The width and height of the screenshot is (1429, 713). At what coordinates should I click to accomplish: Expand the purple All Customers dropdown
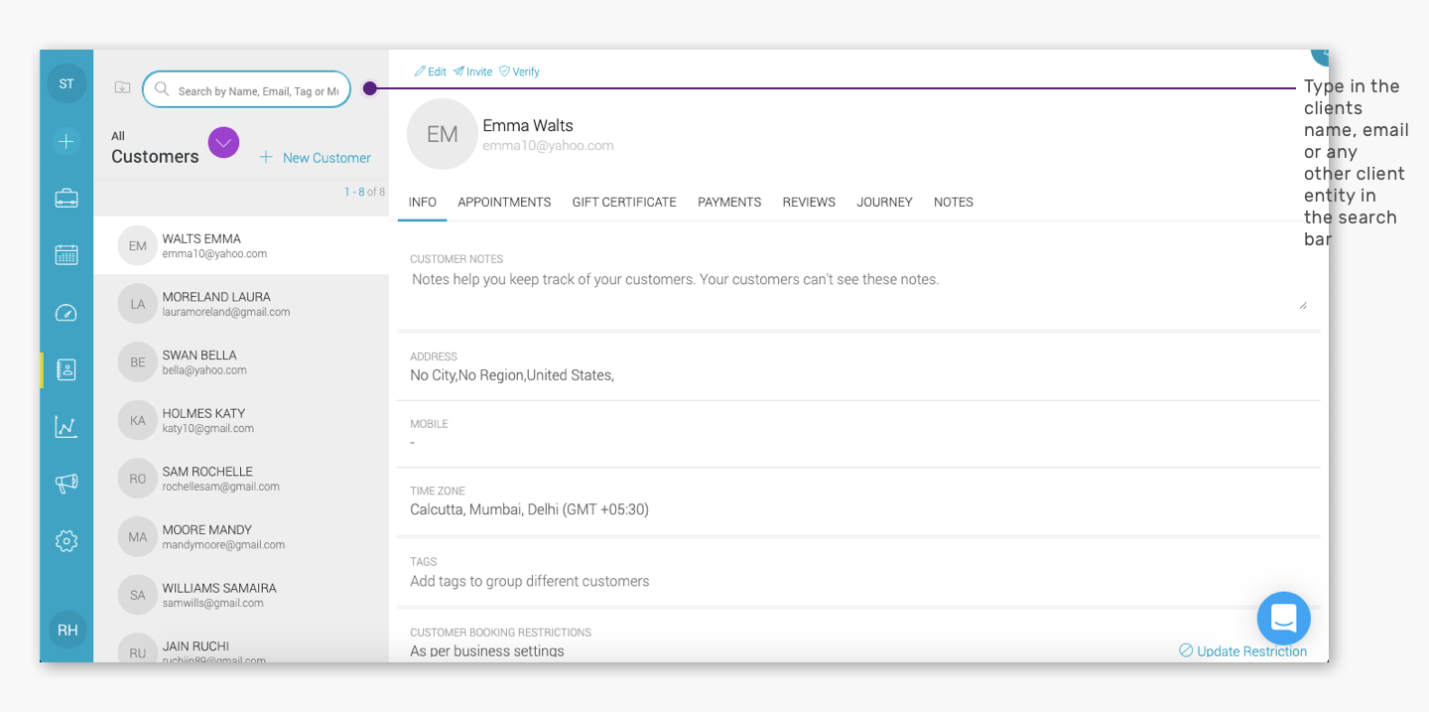point(223,143)
